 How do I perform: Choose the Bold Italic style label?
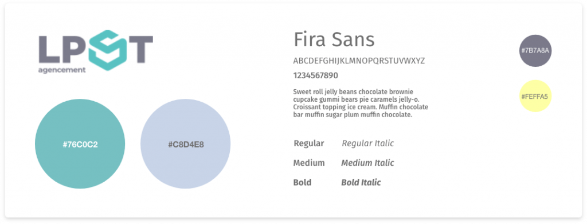(x=361, y=182)
